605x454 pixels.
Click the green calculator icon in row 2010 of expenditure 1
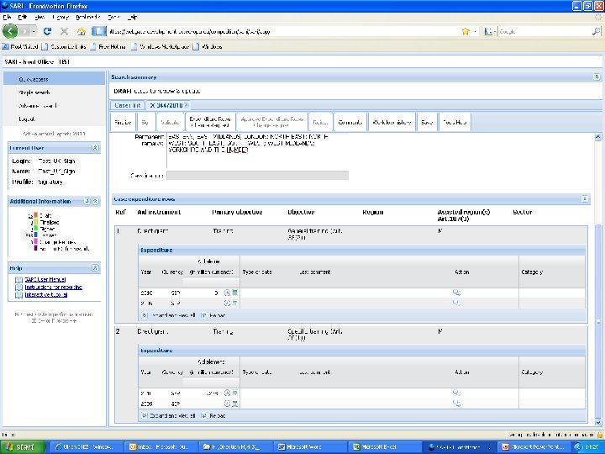[x=234, y=293]
